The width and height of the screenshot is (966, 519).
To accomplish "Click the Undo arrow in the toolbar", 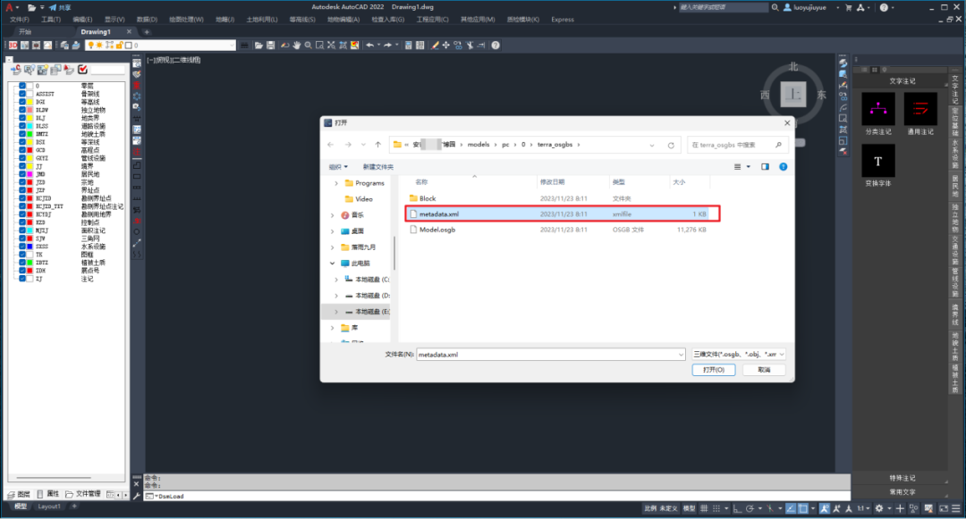I will (369, 46).
